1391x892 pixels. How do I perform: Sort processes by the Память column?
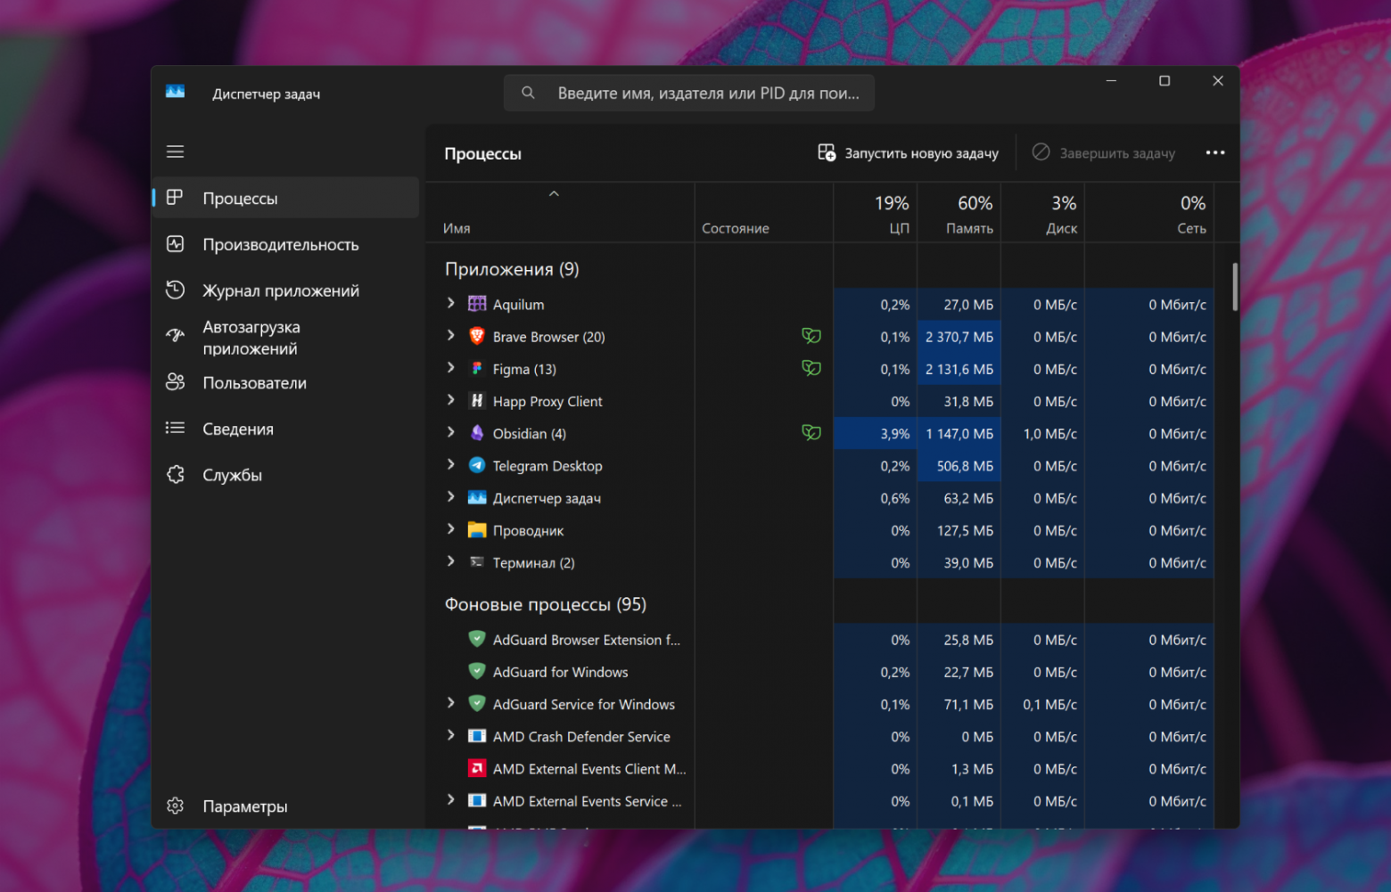(x=959, y=214)
